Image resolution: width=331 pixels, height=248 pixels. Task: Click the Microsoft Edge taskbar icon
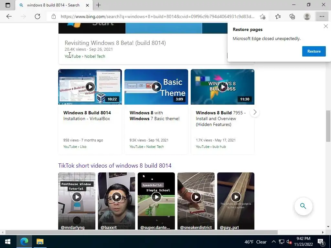point(24,242)
